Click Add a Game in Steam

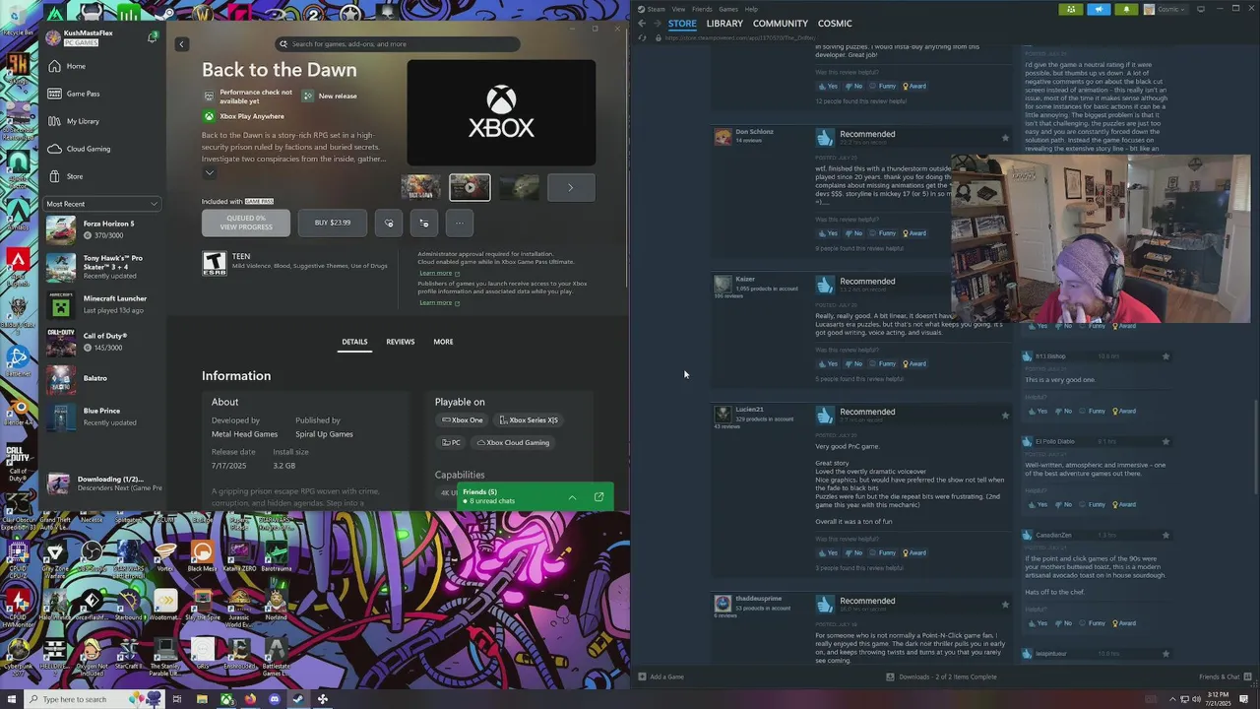tap(661, 677)
